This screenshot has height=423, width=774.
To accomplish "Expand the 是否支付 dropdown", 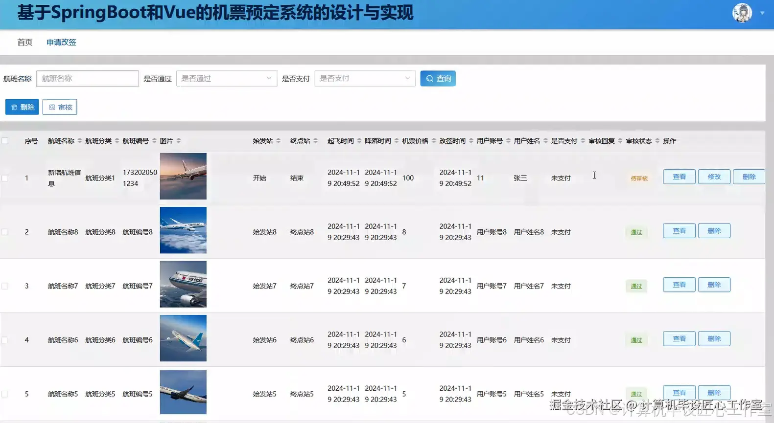I will point(365,78).
